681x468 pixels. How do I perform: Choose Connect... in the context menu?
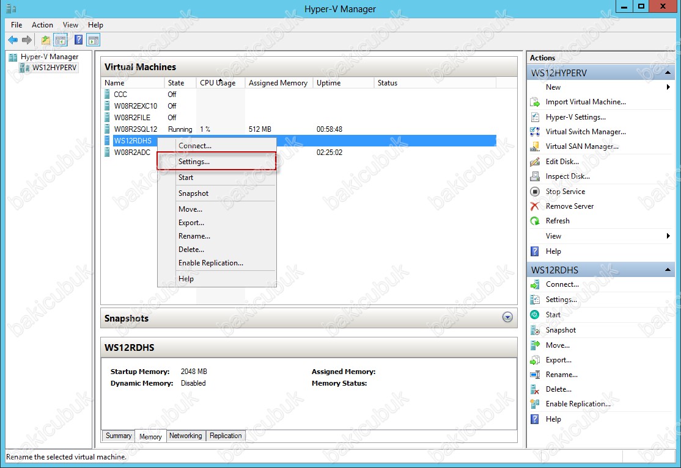[216, 146]
